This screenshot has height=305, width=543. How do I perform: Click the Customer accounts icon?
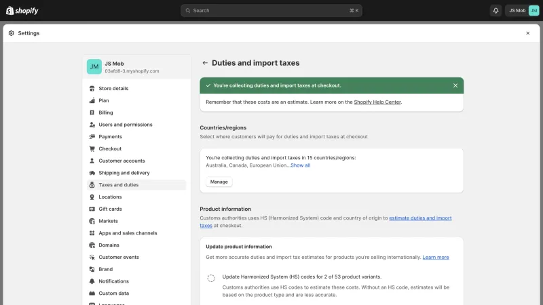pyautogui.click(x=92, y=161)
